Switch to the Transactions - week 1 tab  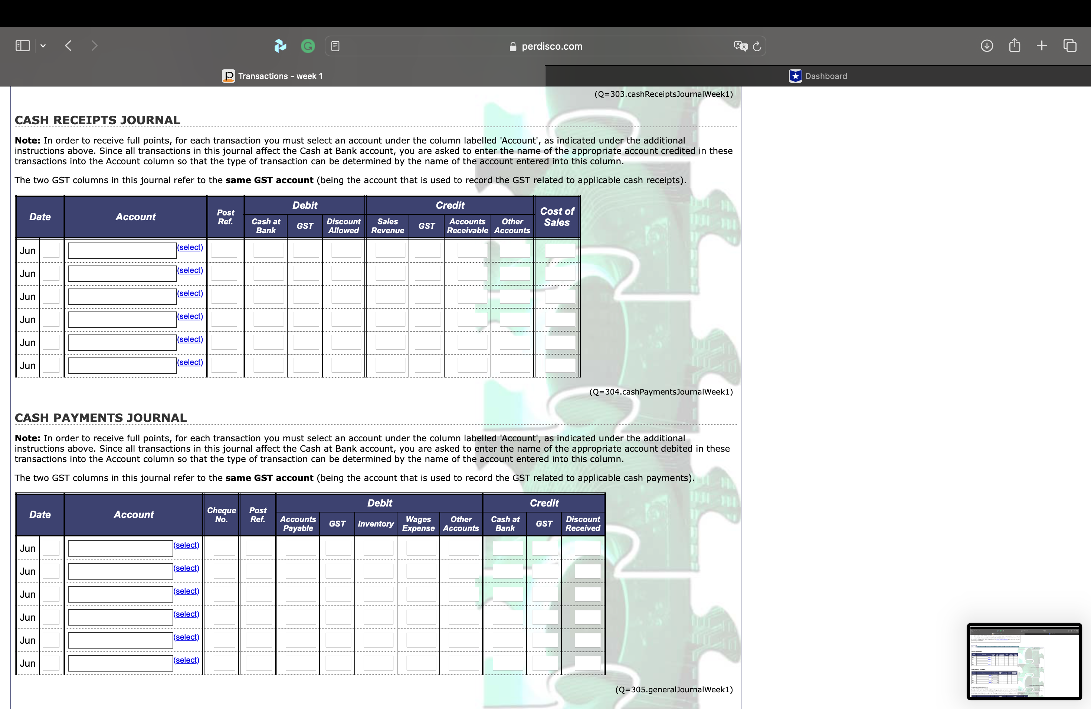coord(280,76)
